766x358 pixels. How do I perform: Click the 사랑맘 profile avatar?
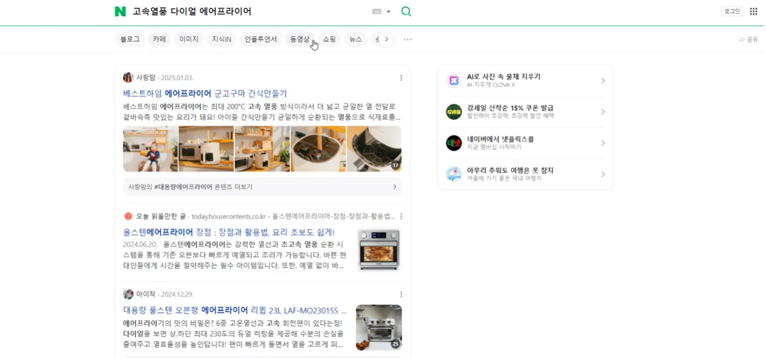click(128, 77)
